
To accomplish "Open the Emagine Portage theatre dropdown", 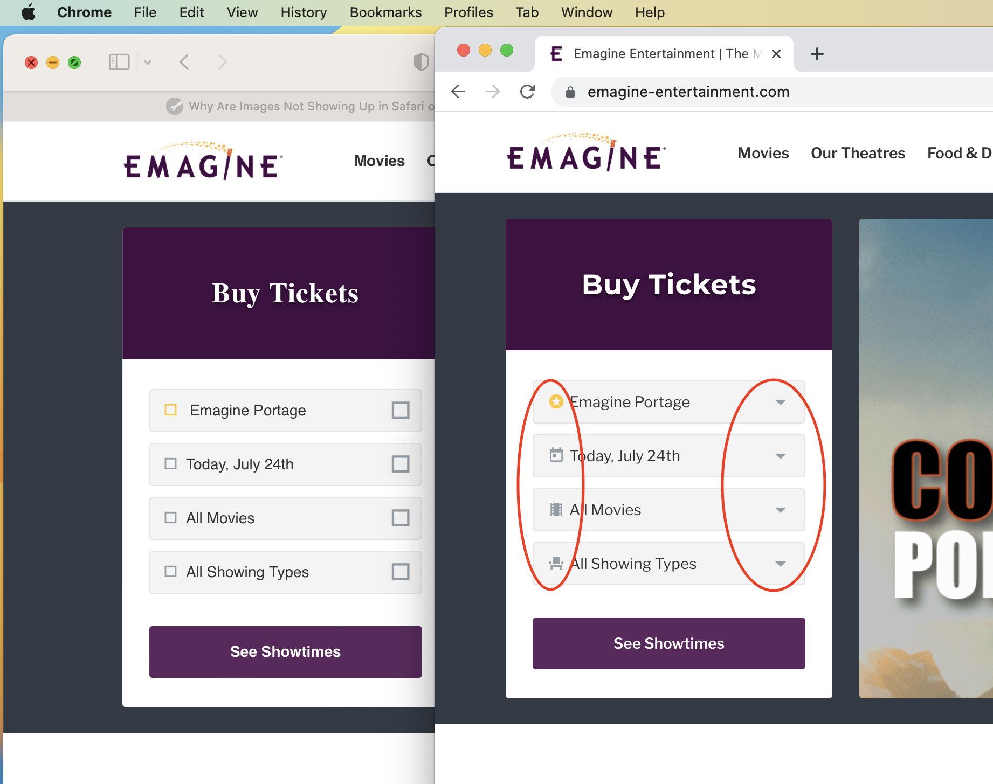I will click(780, 402).
